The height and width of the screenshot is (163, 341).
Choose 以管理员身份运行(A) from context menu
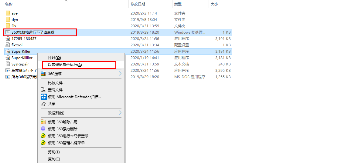[x=65, y=65]
